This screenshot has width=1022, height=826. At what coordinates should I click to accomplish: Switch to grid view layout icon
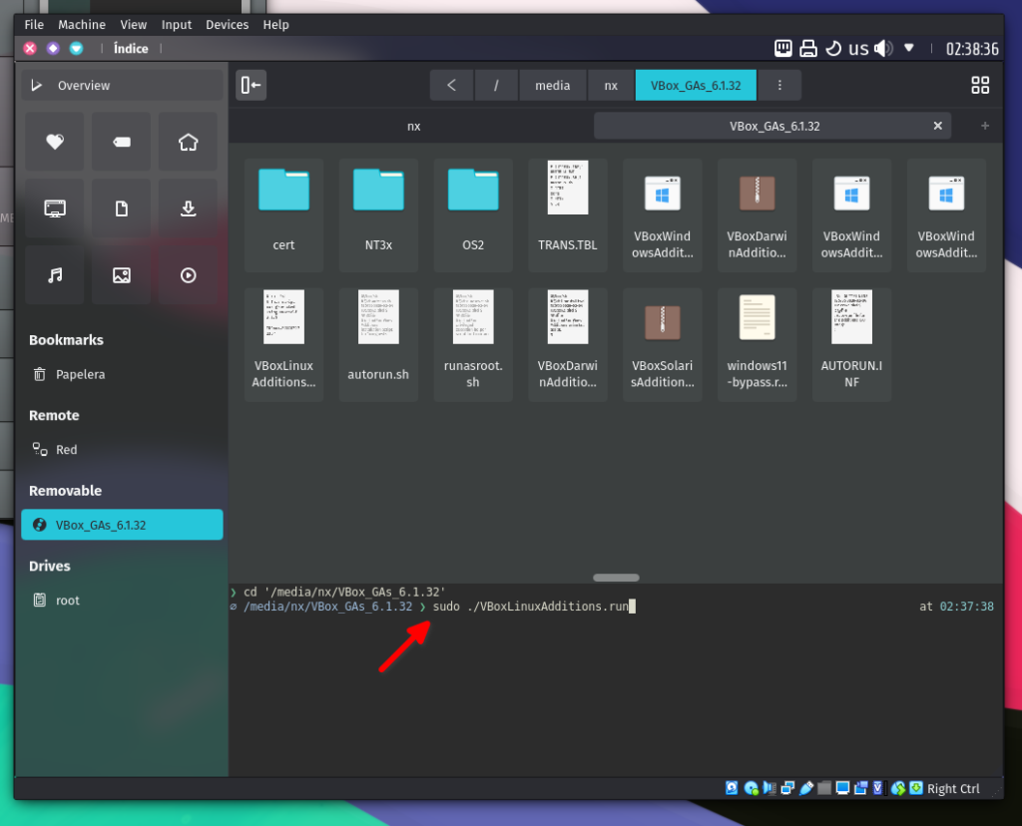(980, 85)
